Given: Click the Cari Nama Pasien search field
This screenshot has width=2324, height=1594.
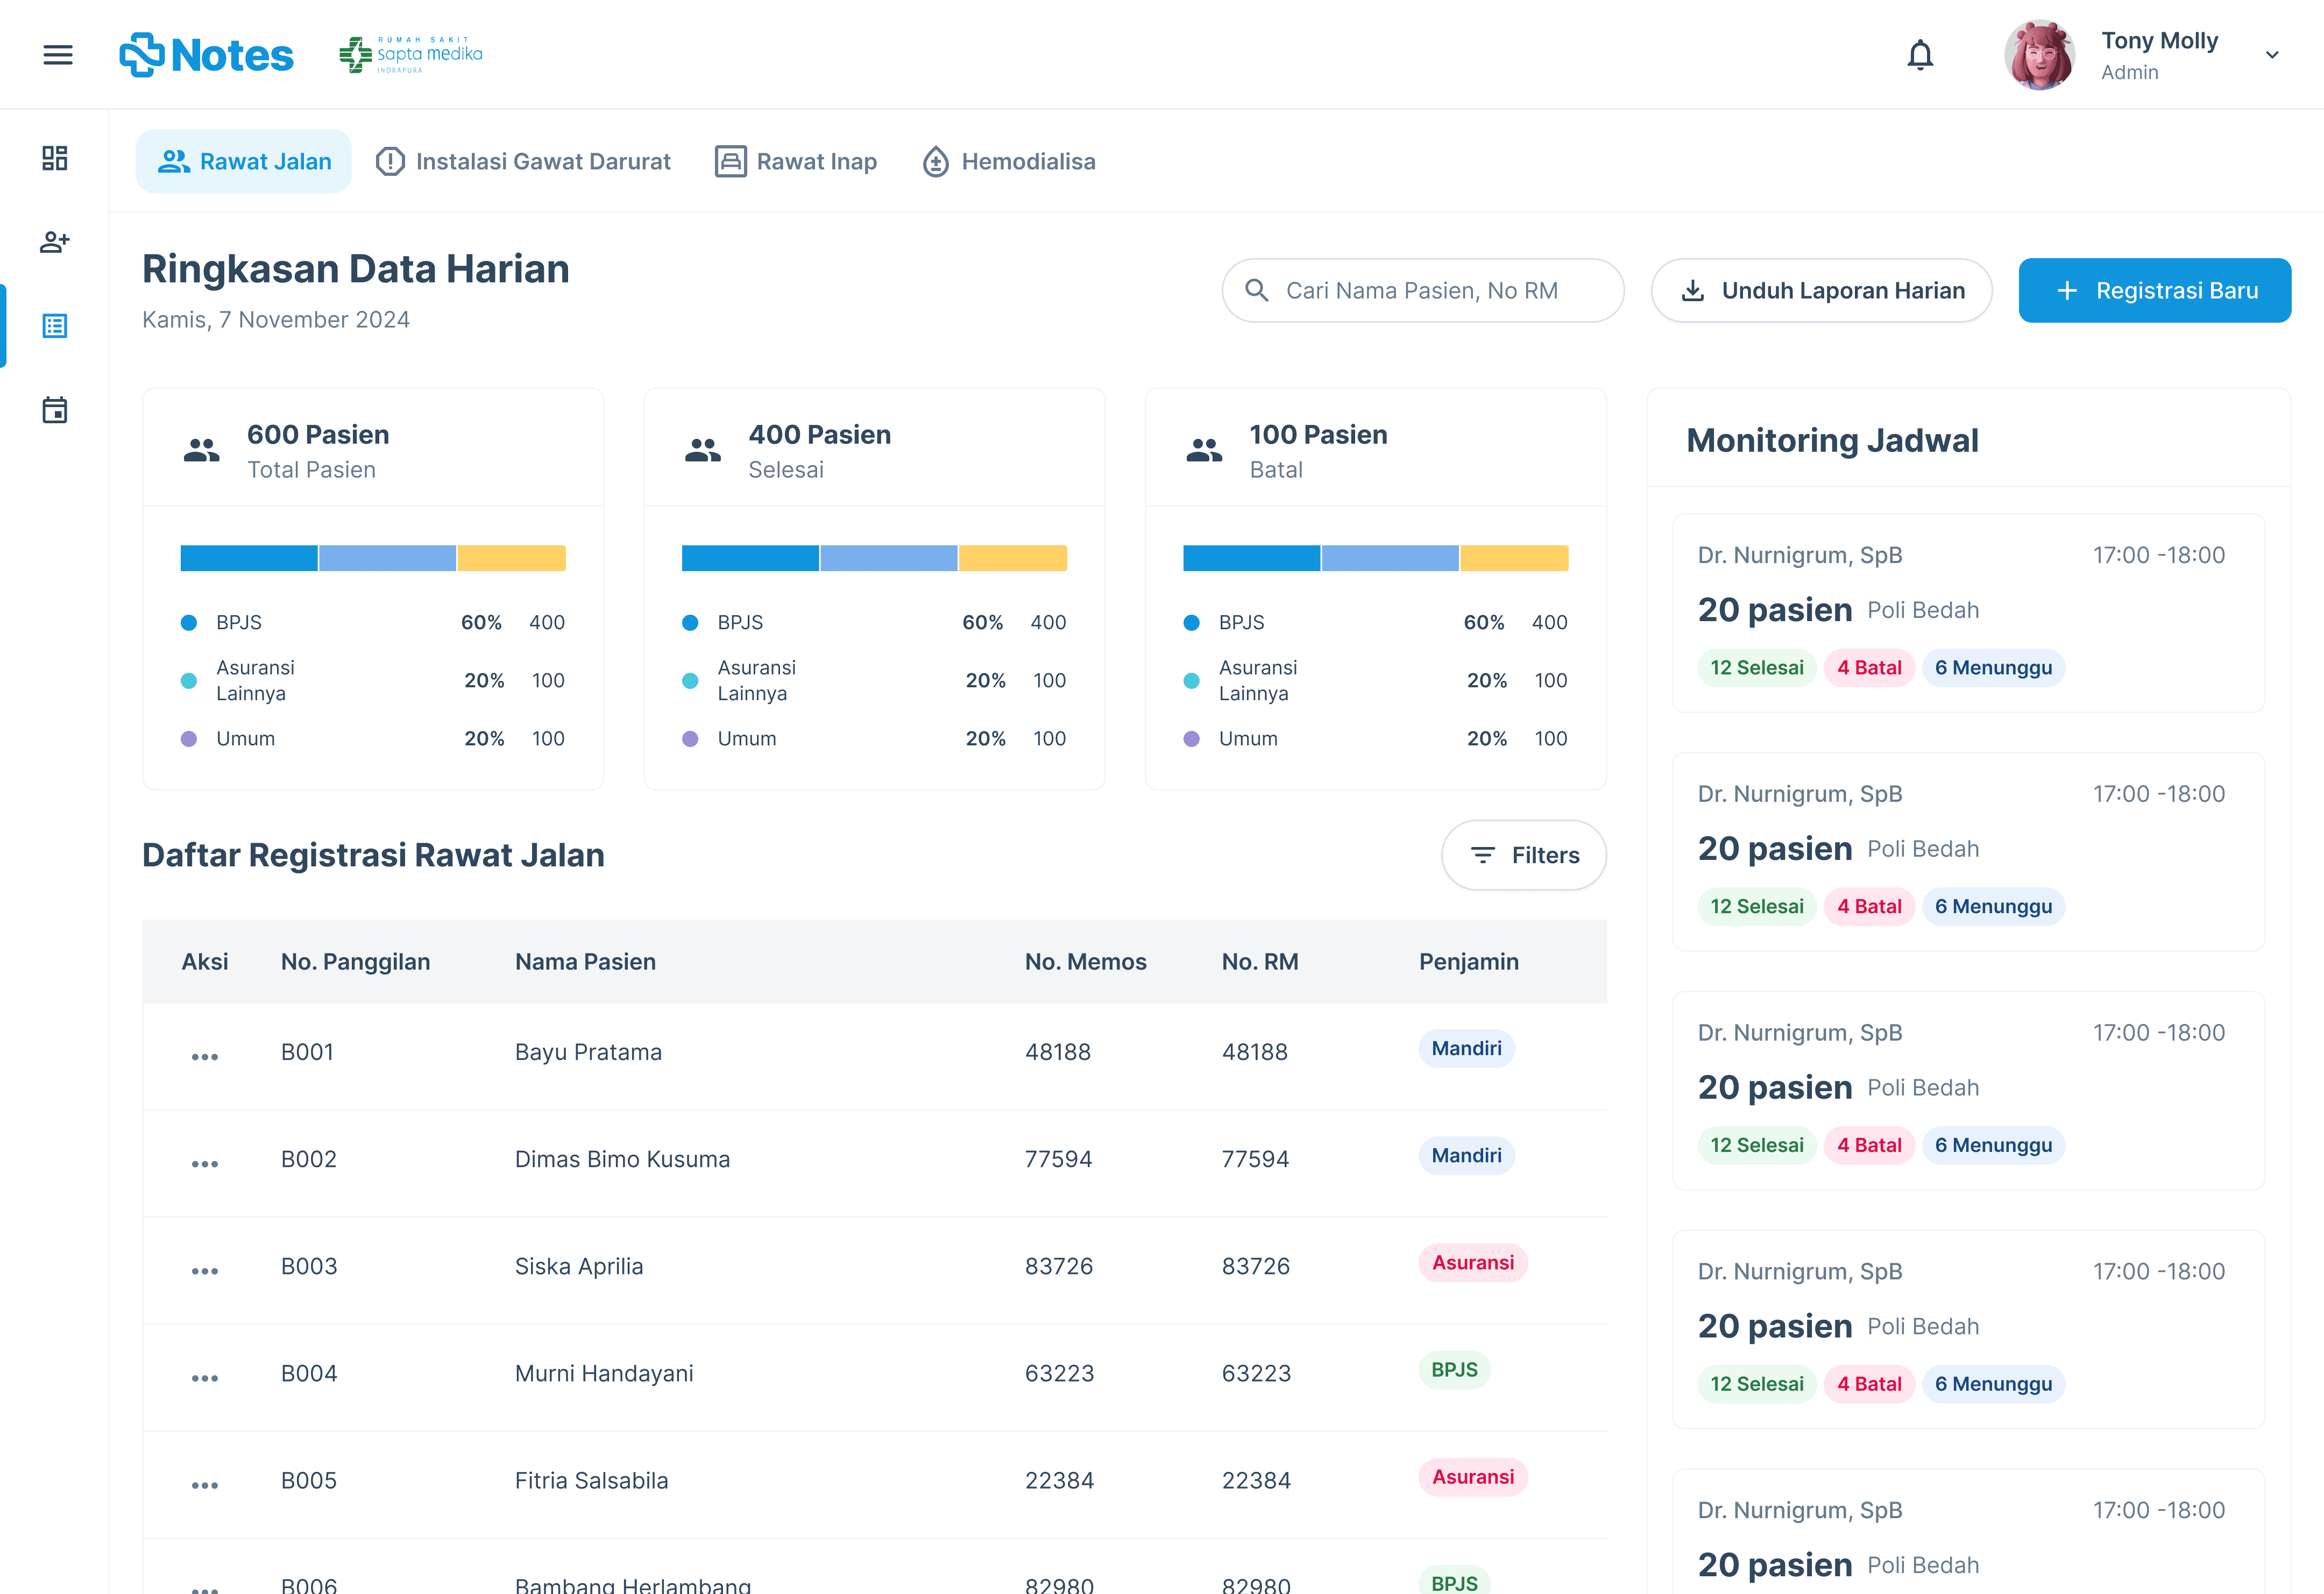Looking at the screenshot, I should 1422,291.
